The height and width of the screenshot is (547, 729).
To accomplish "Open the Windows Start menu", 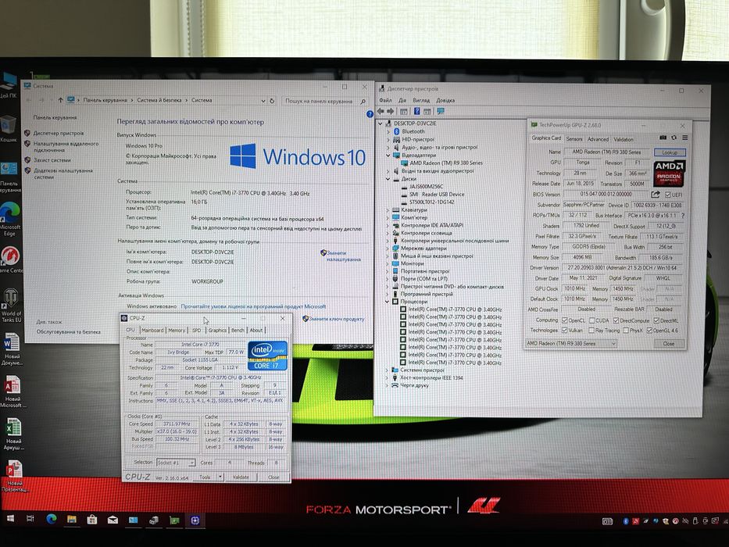I will [10, 518].
